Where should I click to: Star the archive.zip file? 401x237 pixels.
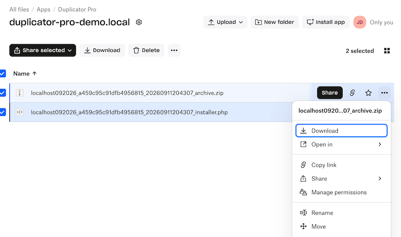368,93
